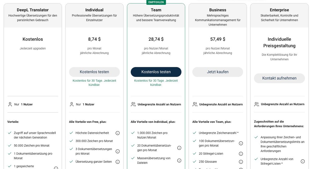Open info icon for 250 Glossare
This screenshot has width=320, height=169.
point(241,162)
